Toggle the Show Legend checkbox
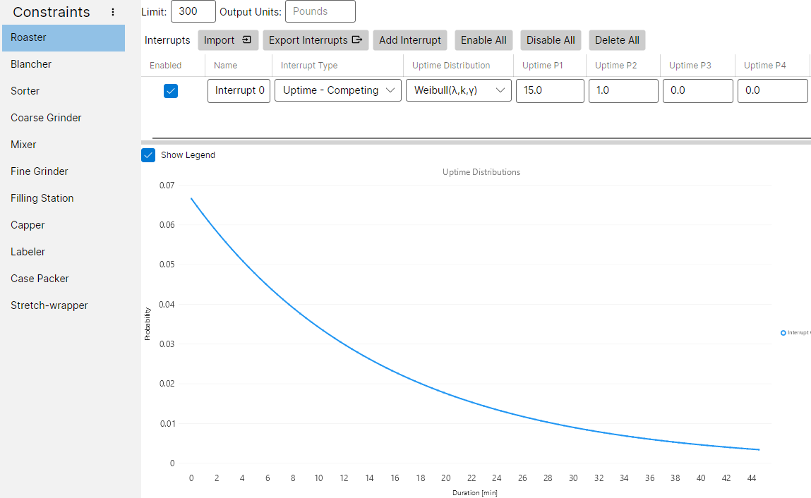The height and width of the screenshot is (498, 811). tap(148, 155)
